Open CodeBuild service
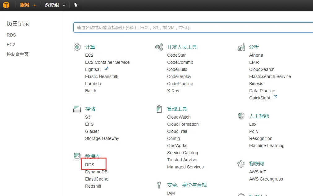The width and height of the screenshot is (313, 196). click(x=177, y=69)
